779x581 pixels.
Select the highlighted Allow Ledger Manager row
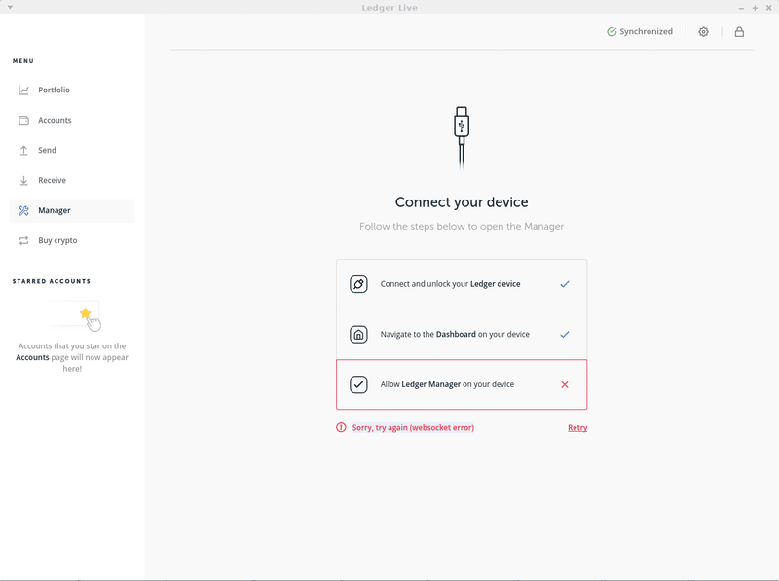point(462,383)
